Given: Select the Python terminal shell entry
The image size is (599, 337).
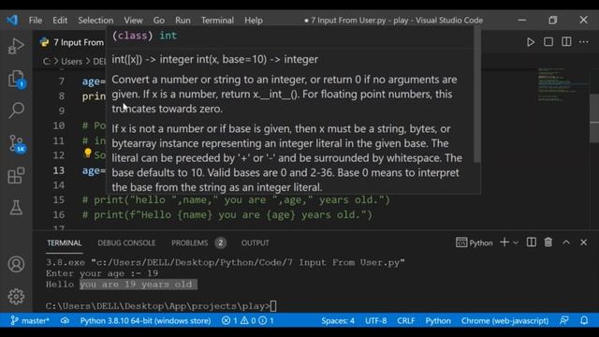Looking at the screenshot, I should [475, 242].
